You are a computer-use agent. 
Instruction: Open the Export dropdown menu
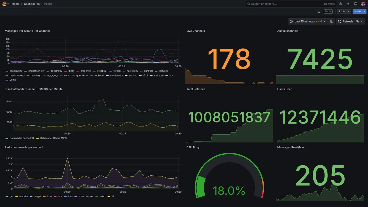tap(344, 11)
